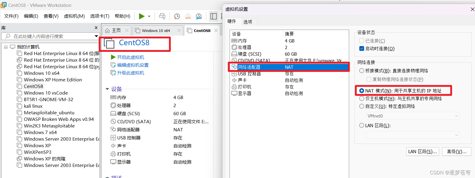The image size is (475, 178).
Task: Uncheck 启动时连接(O) checkbox
Action: coord(362,48)
